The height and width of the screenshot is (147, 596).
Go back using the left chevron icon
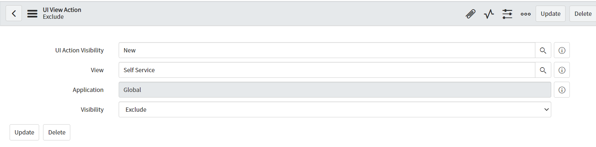tap(14, 14)
